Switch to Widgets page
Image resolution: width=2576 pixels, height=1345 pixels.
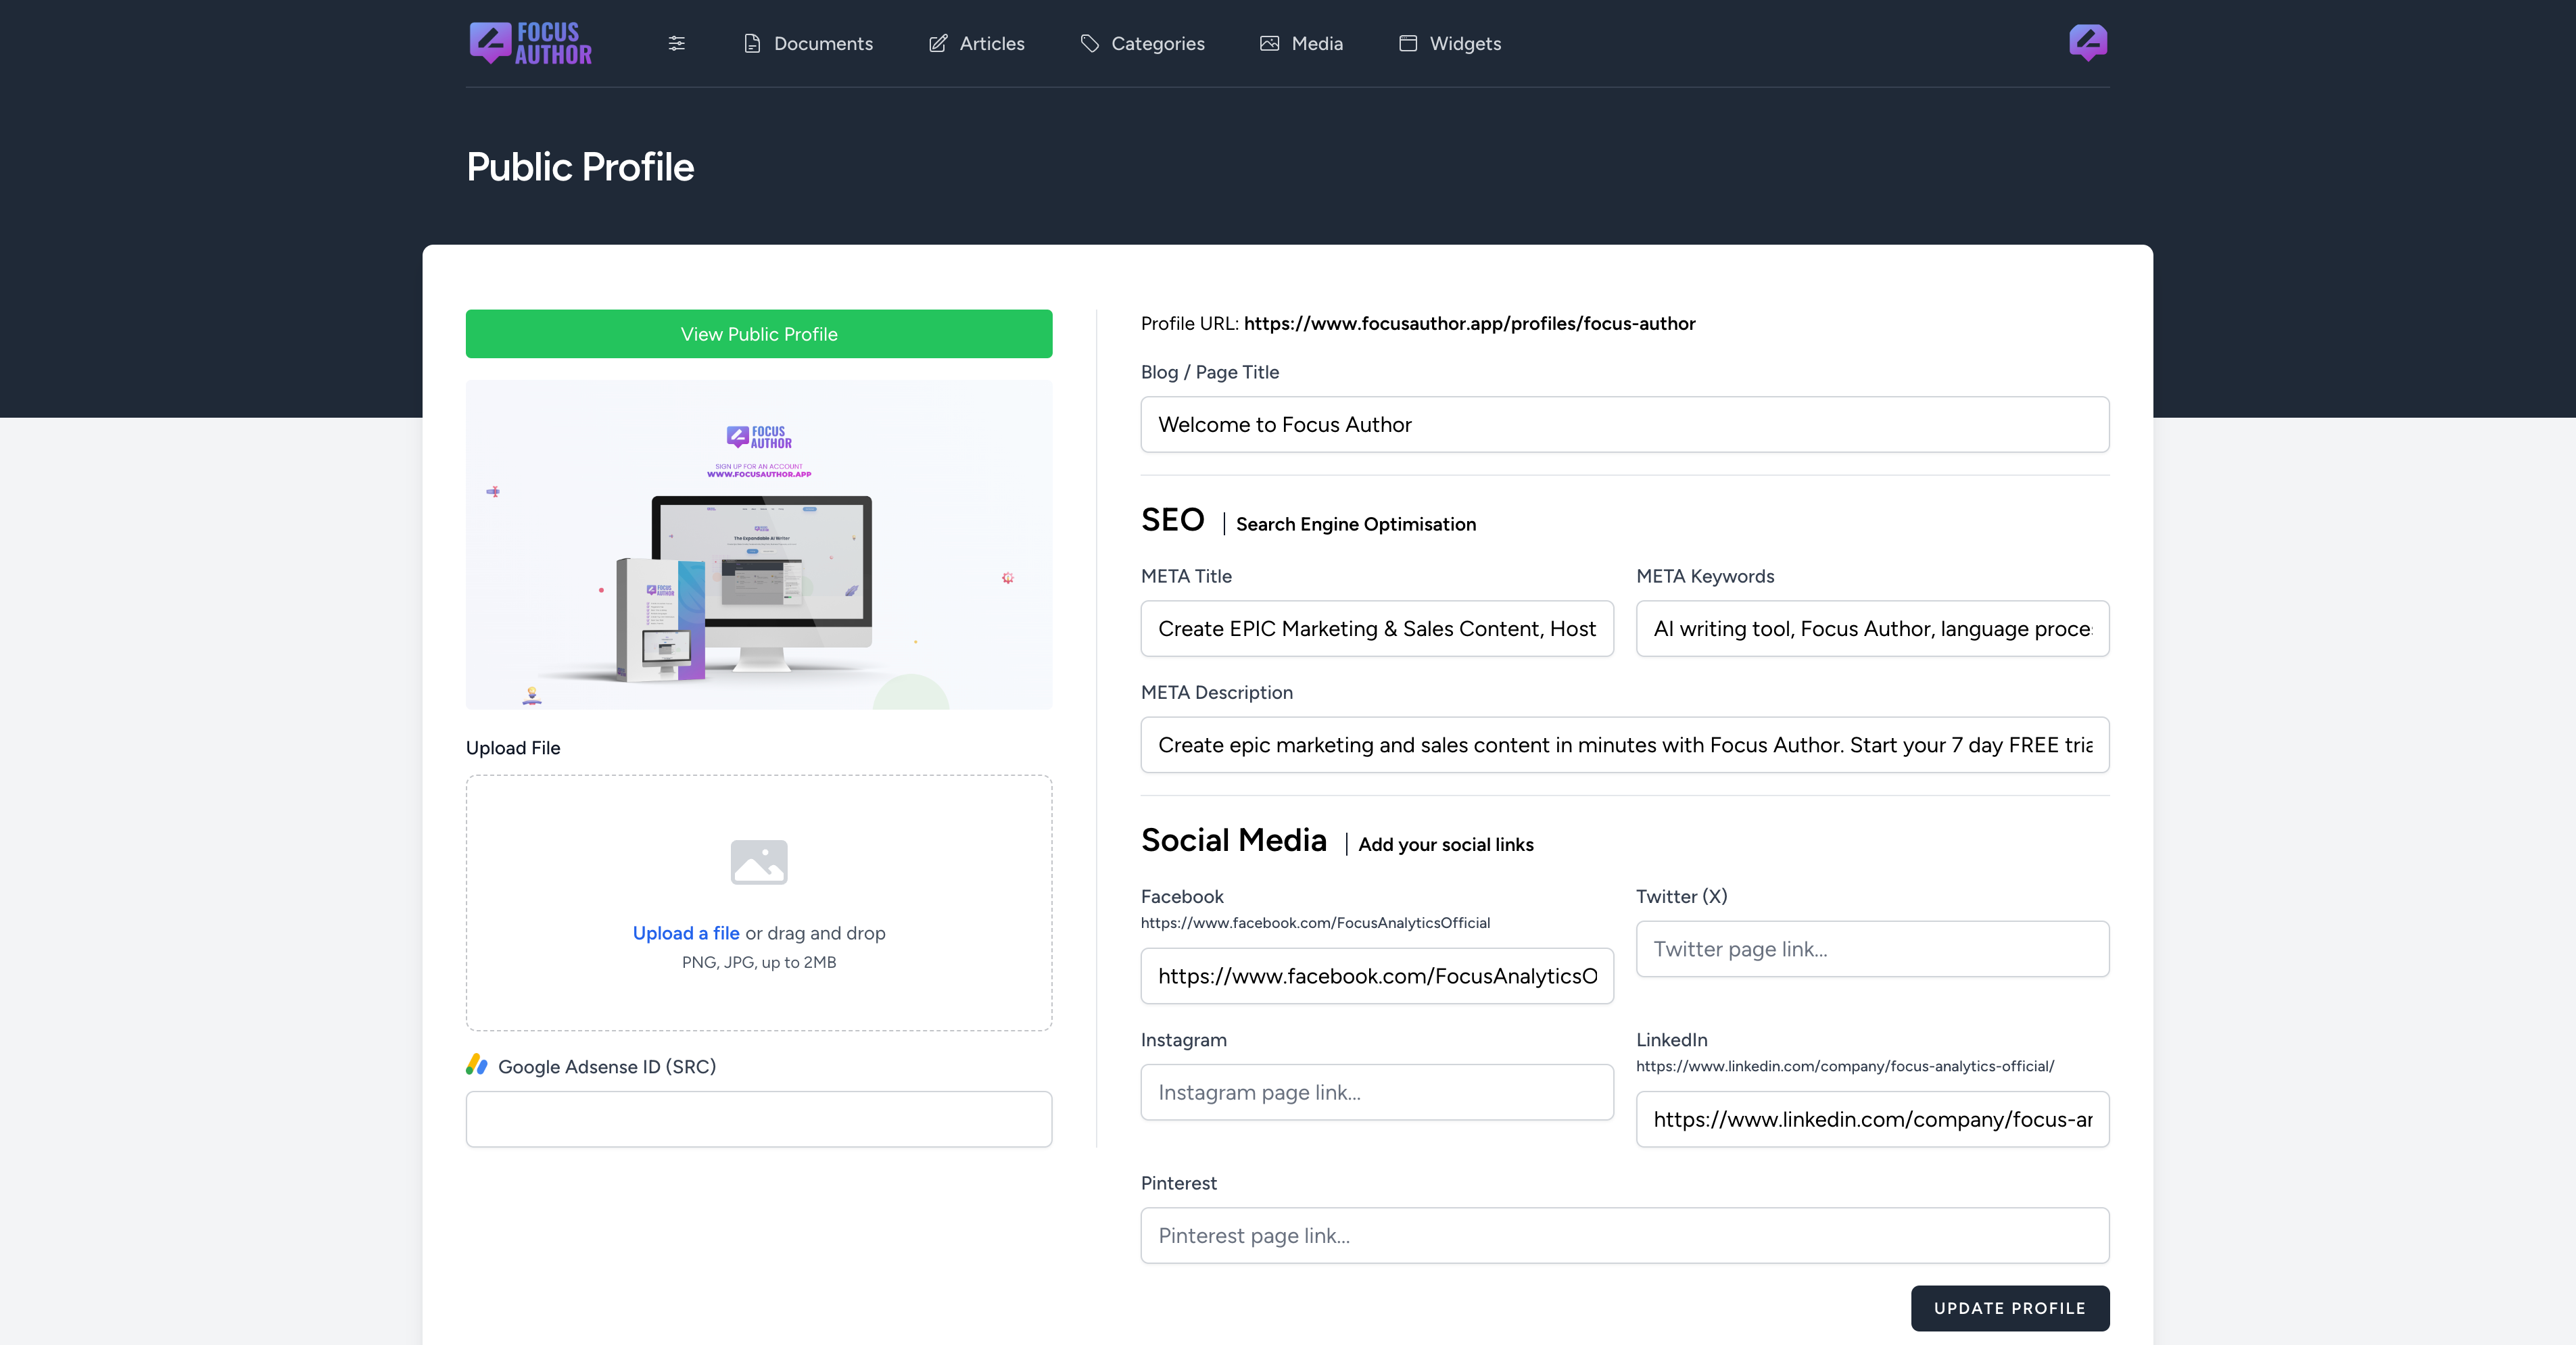click(x=1450, y=43)
